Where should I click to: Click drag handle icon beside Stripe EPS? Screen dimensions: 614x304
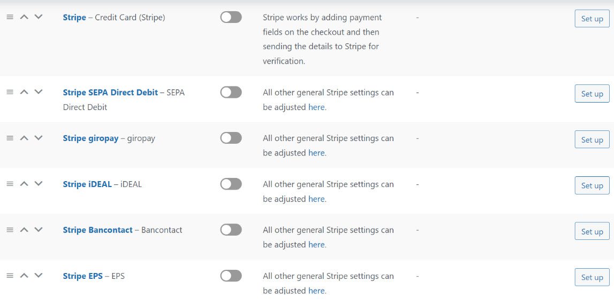click(10, 276)
